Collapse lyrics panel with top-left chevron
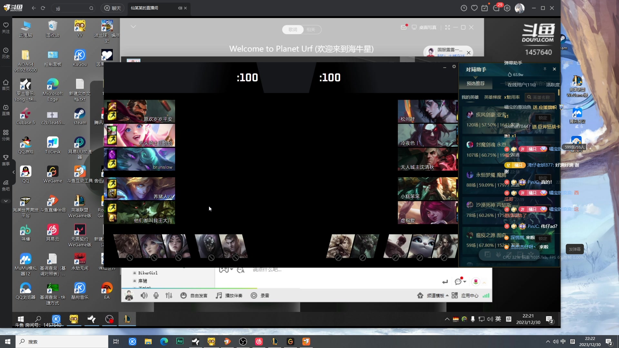619x348 pixels. click(x=133, y=26)
